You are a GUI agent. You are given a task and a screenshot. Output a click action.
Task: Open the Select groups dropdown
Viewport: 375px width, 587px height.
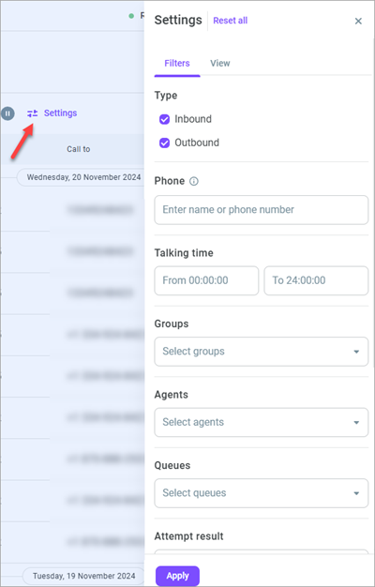point(262,352)
